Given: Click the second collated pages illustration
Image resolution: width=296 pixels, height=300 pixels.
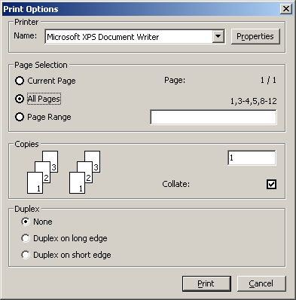Looking at the screenshot, I should (x=84, y=172).
